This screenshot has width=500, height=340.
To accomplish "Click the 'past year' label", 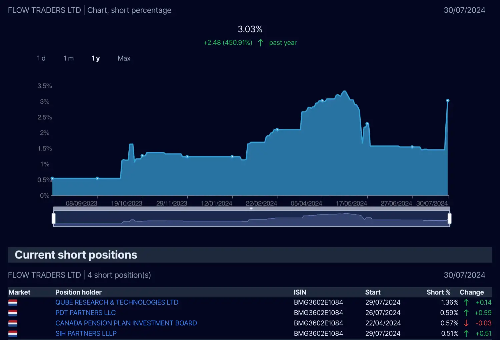I will click(x=283, y=43).
